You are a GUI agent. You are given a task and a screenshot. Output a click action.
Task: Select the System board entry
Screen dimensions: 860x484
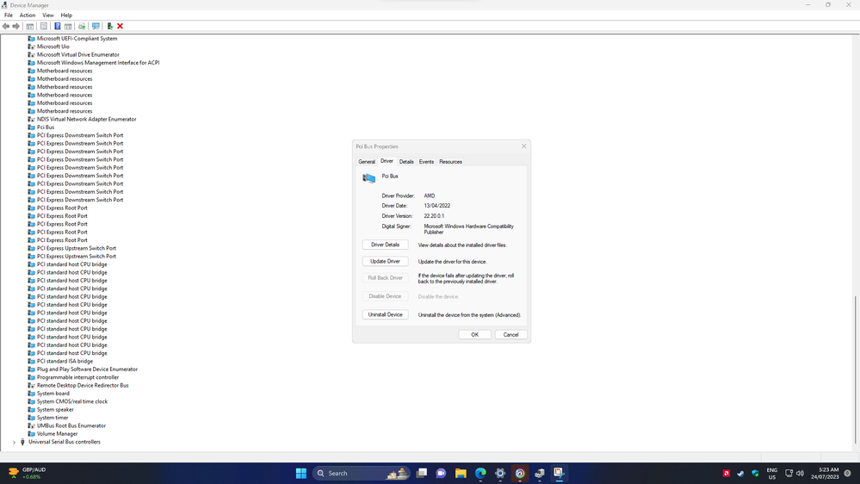point(53,394)
